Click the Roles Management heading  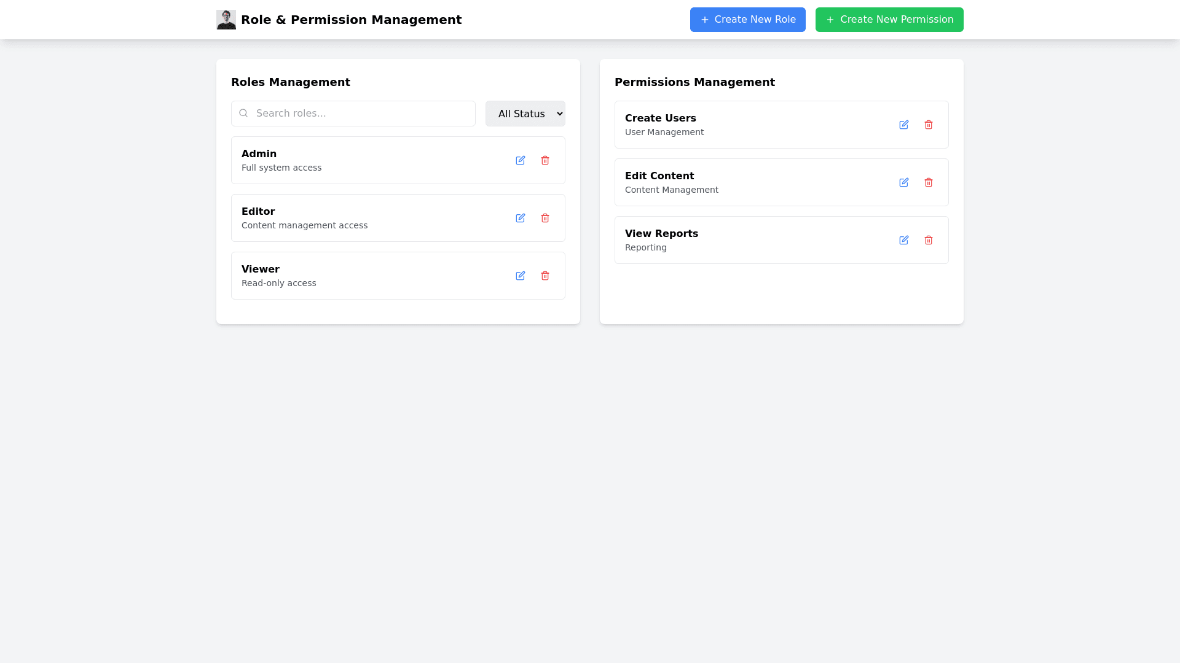click(291, 82)
